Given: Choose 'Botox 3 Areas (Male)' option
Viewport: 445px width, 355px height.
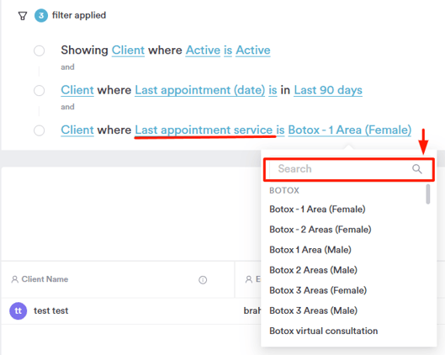Looking at the screenshot, I should coord(313,310).
